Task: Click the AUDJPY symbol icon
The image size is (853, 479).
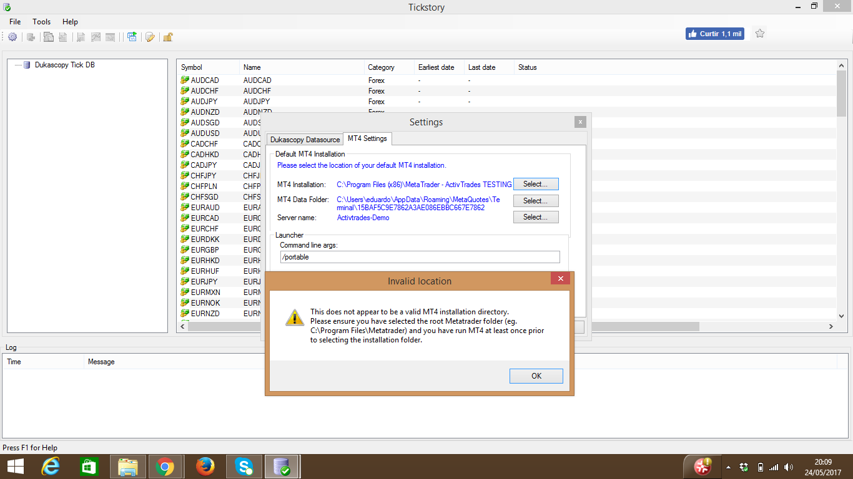Action: point(185,101)
